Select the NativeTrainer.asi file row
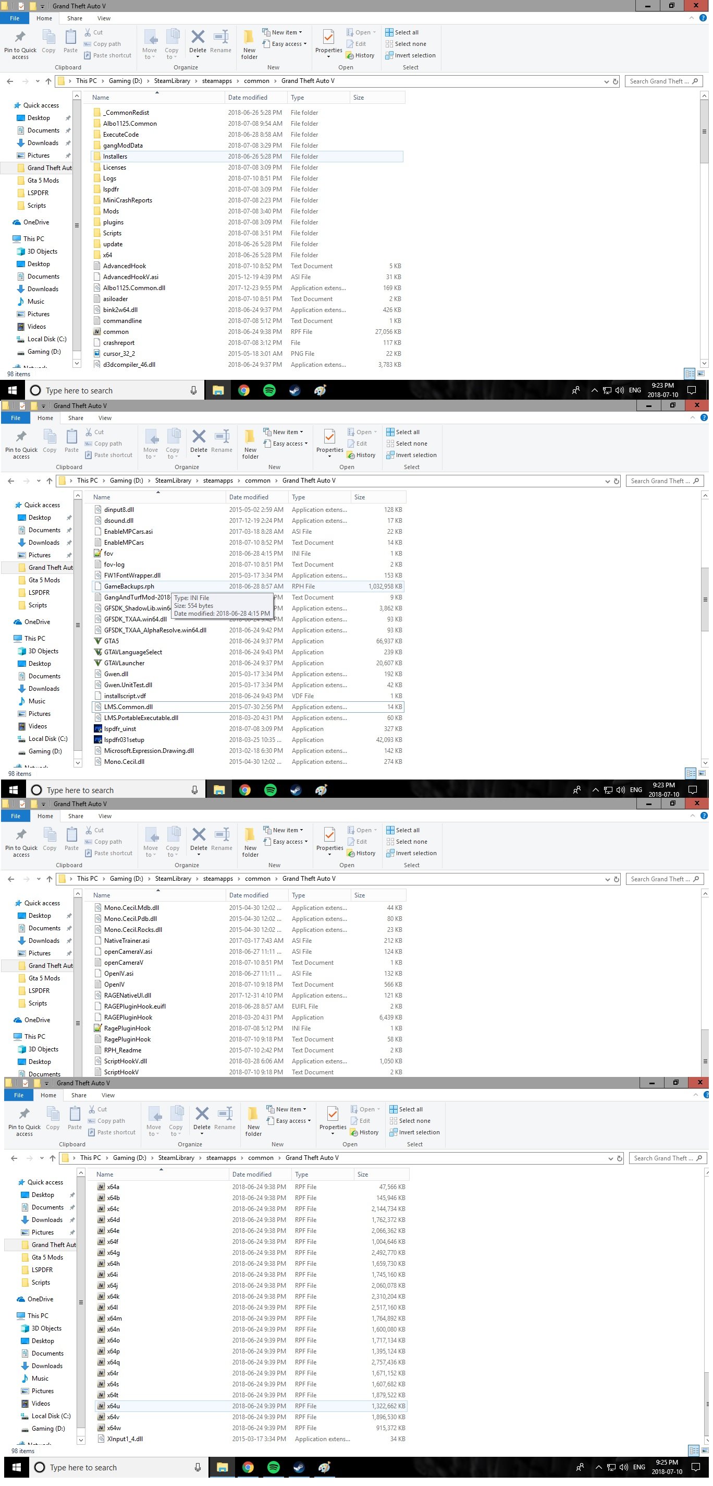 (x=248, y=941)
